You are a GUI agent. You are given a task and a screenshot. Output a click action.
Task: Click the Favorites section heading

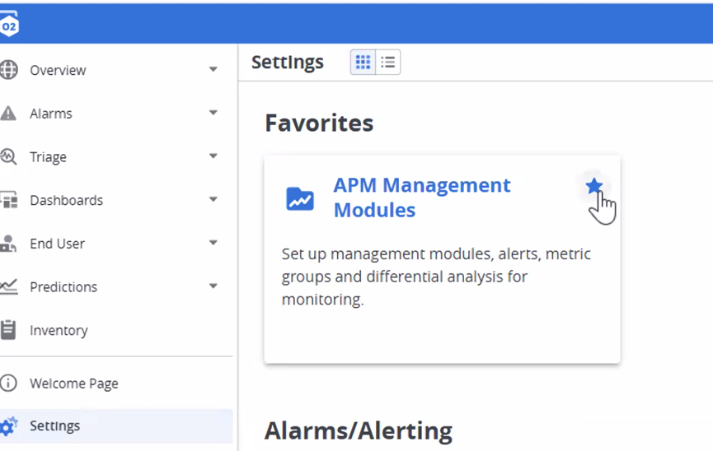pos(319,123)
